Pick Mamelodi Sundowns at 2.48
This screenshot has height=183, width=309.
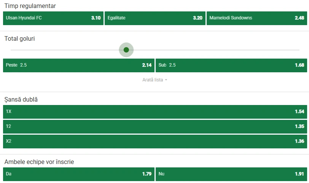[x=257, y=18]
